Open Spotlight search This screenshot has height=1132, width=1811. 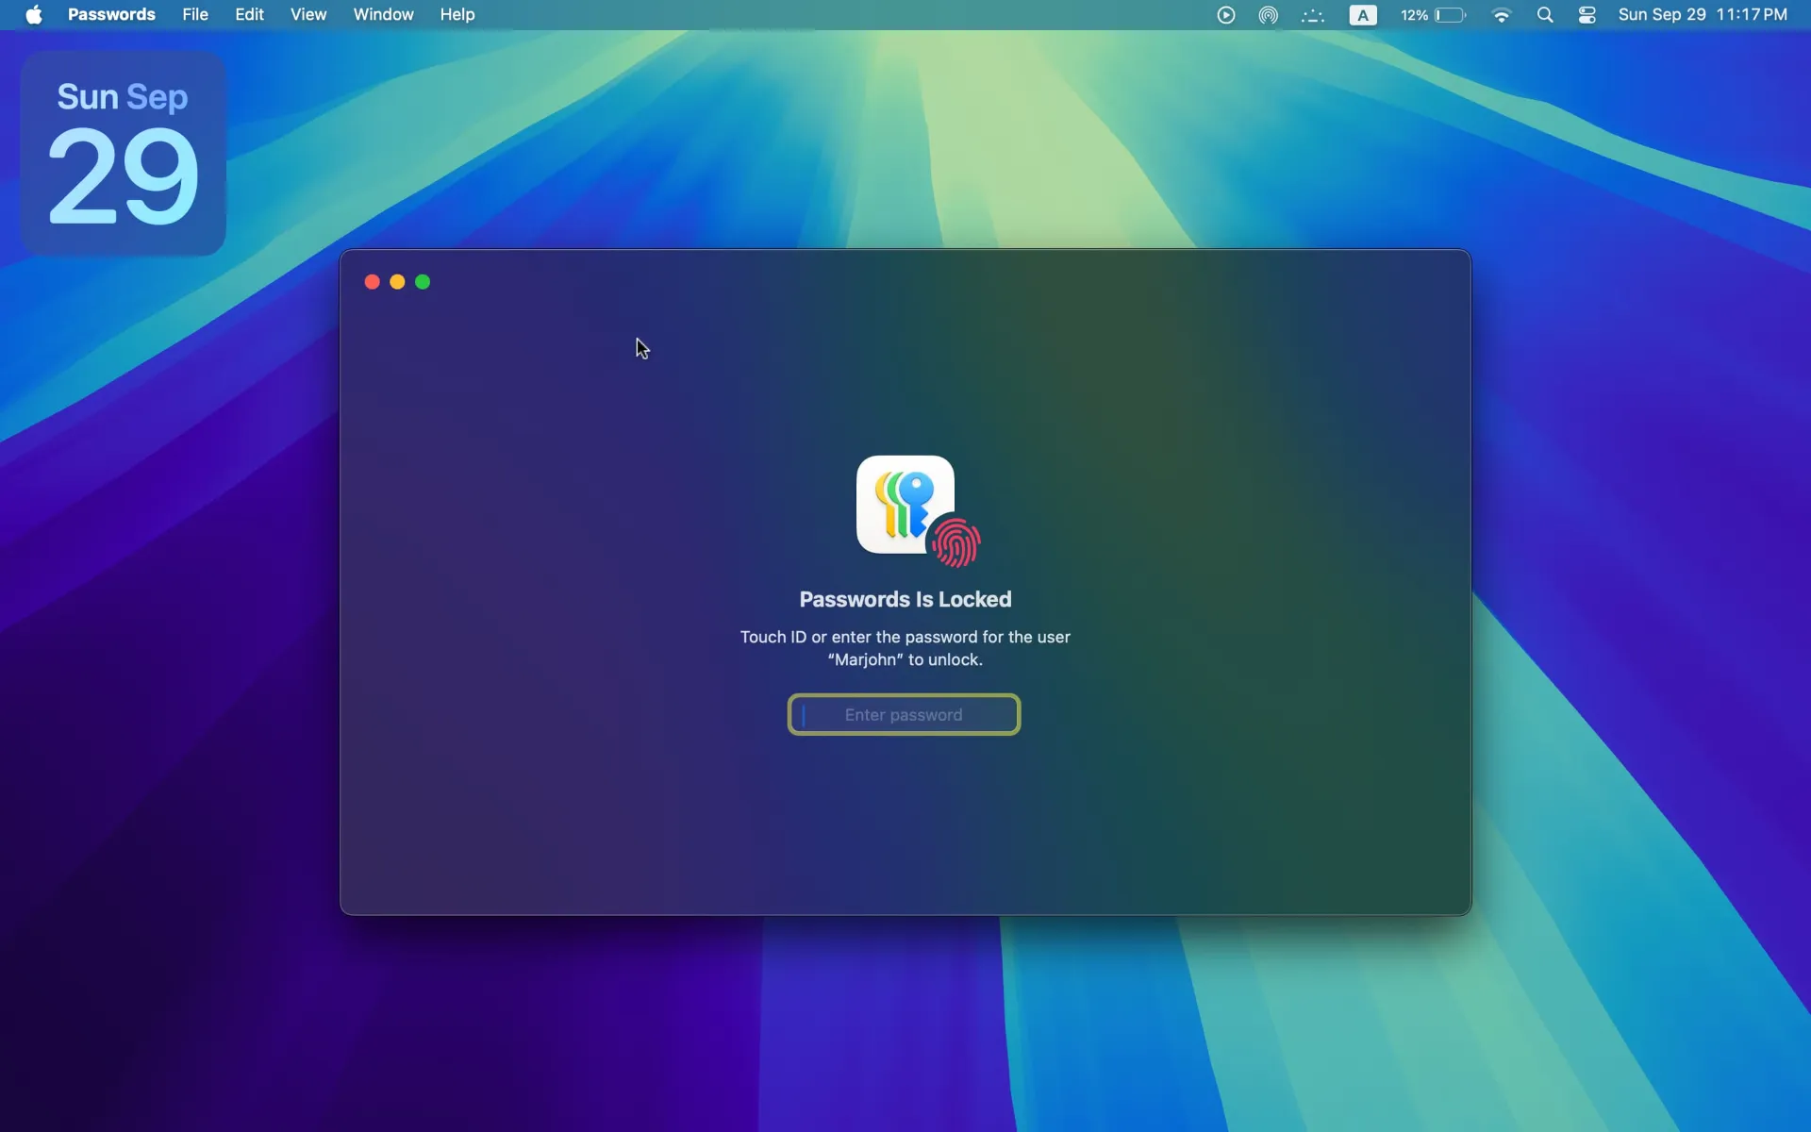1545,15
